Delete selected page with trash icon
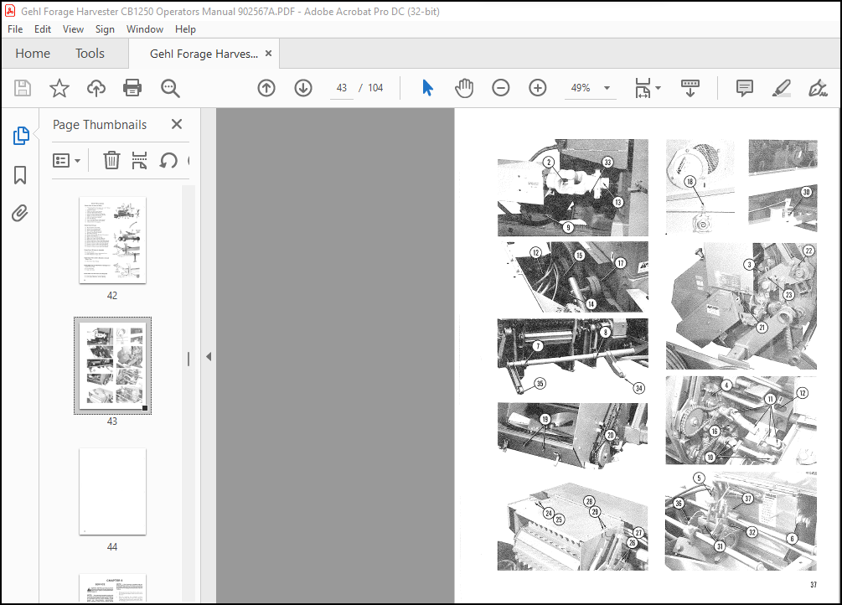Screen dimensions: 842x605 point(111,160)
